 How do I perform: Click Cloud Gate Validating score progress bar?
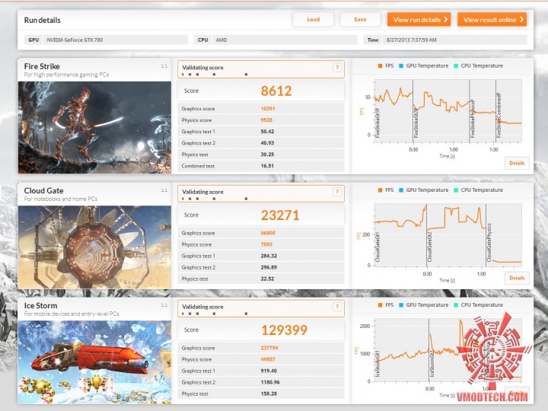point(215,199)
